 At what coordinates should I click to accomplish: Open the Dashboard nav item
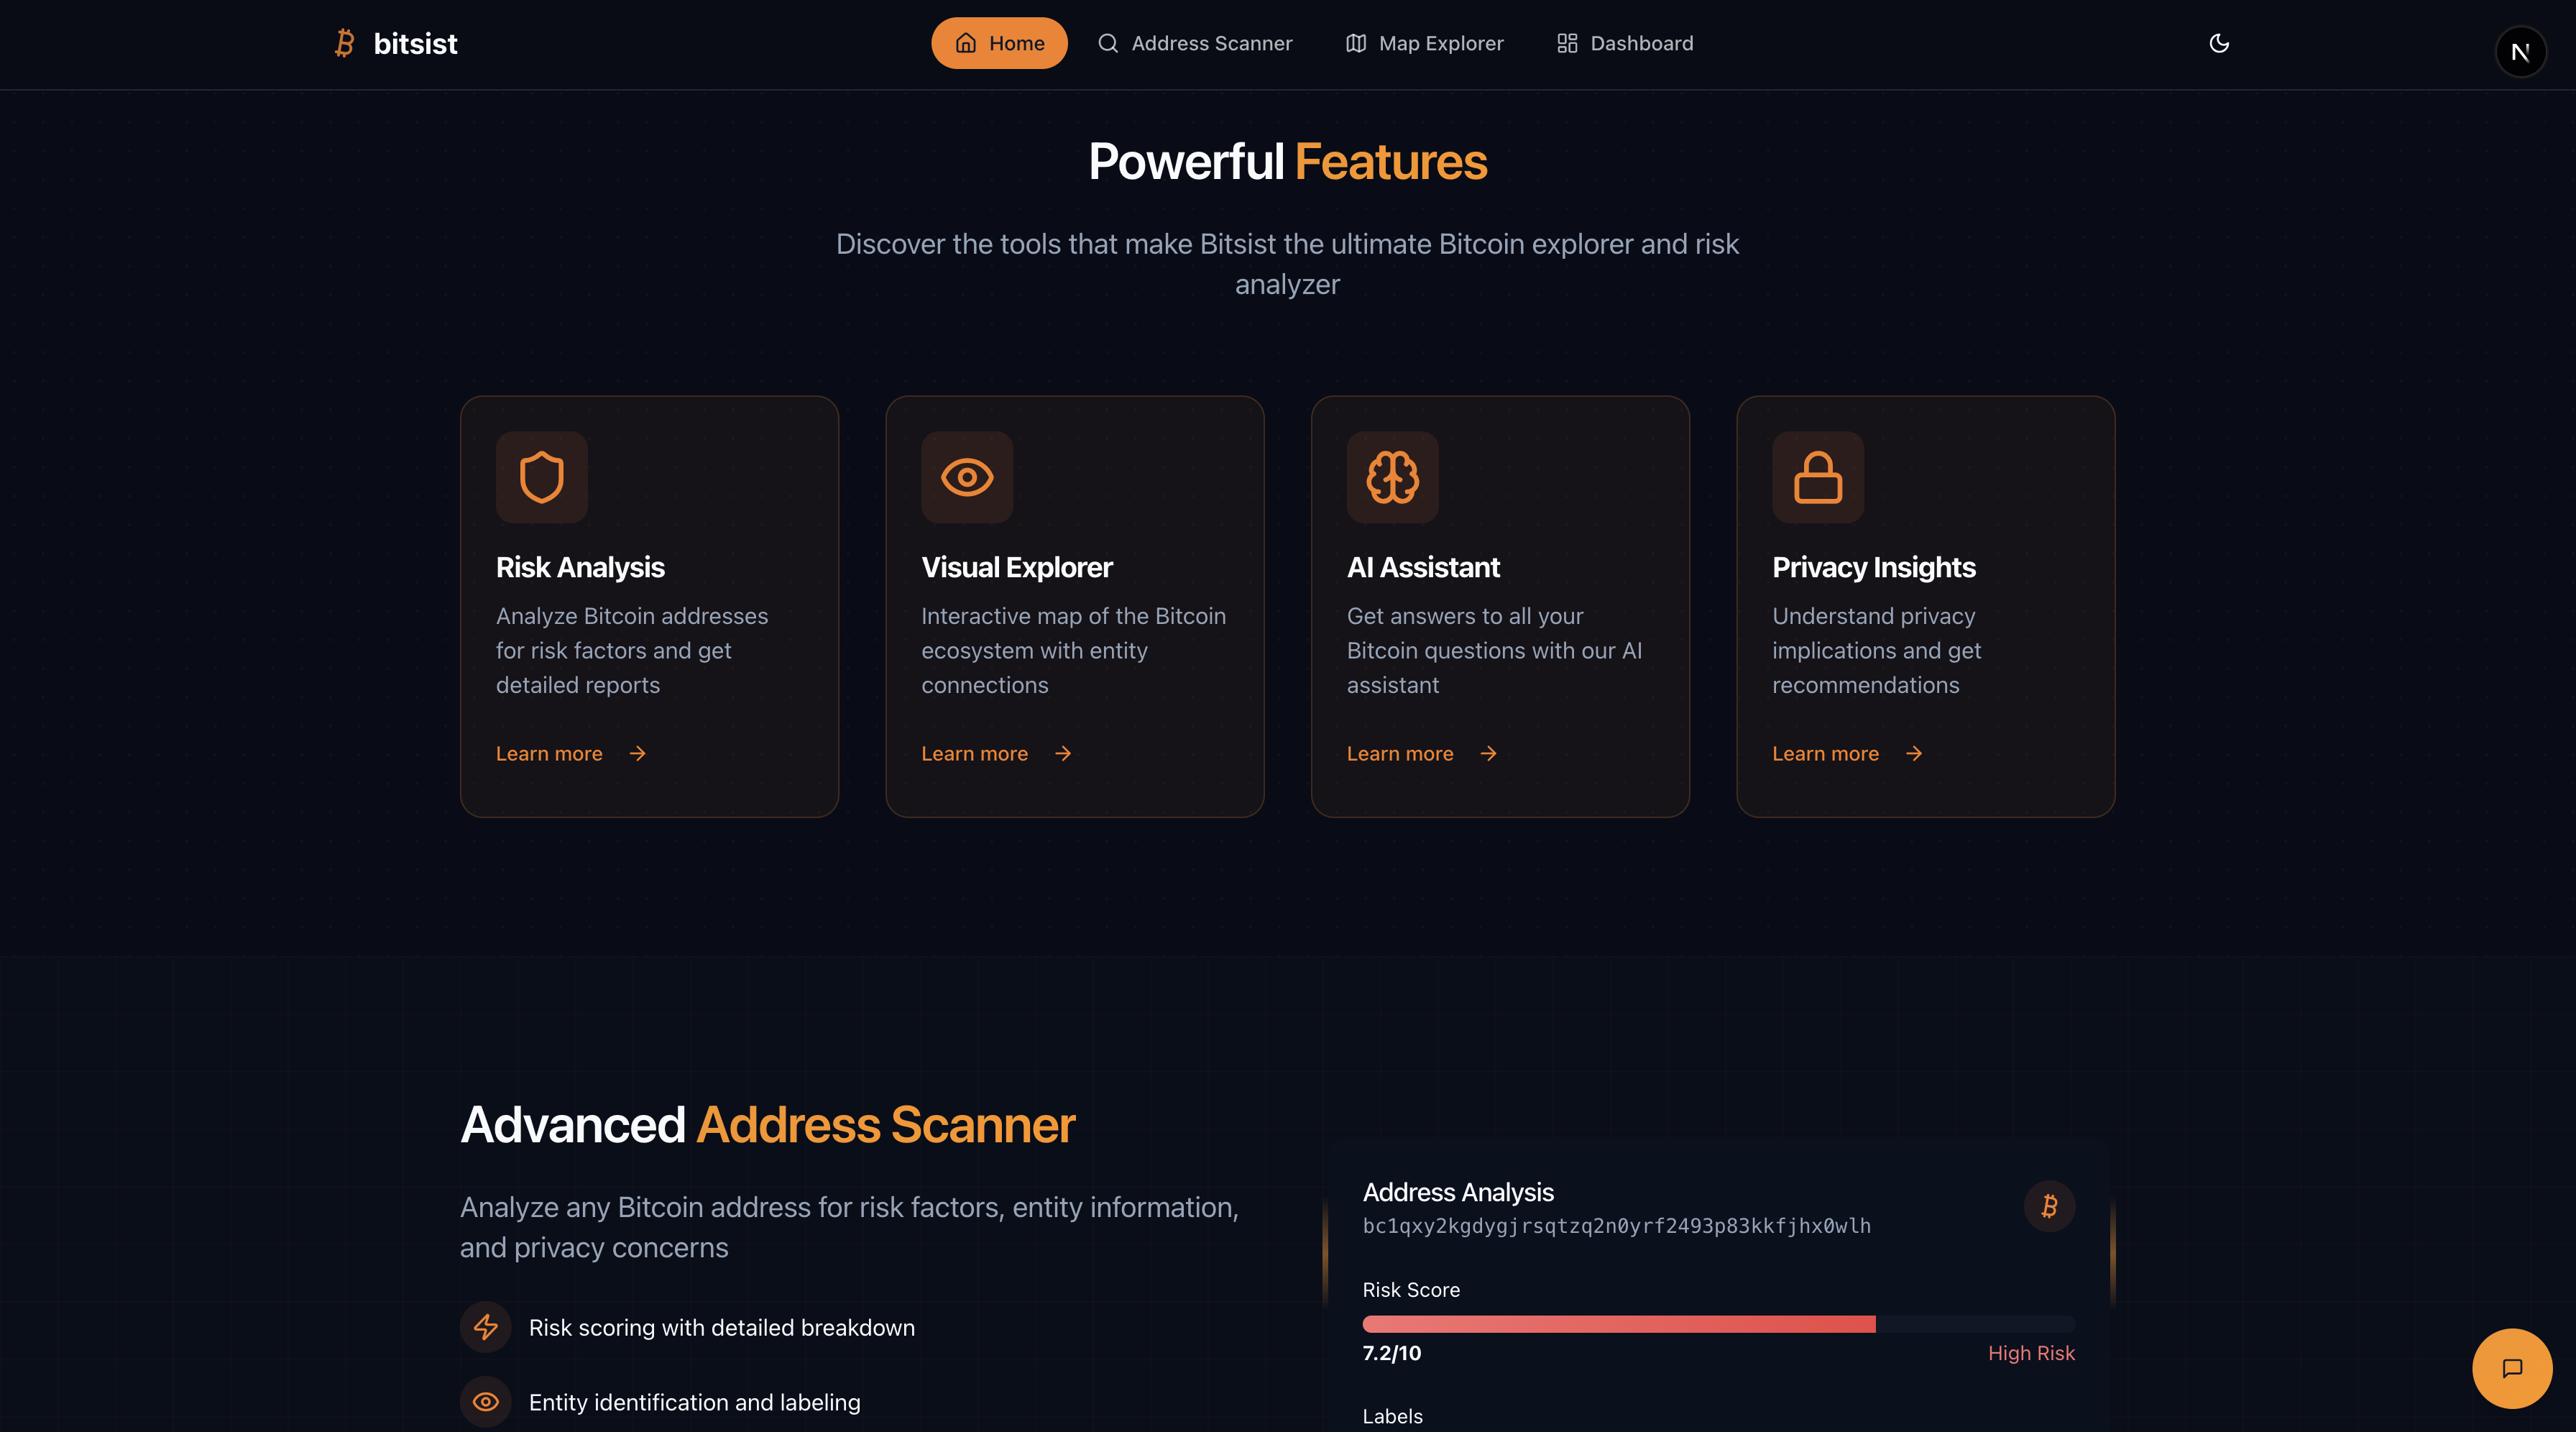(1625, 43)
